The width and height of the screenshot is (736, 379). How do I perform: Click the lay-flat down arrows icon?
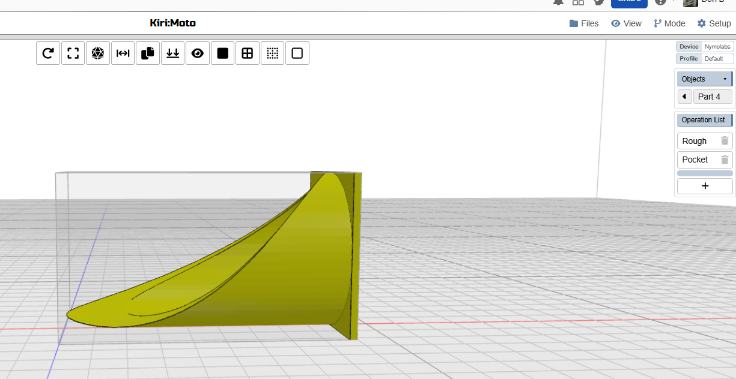click(172, 53)
